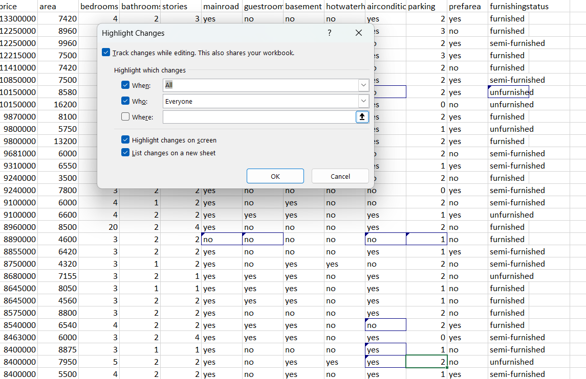This screenshot has width=586, height=379.
Task: Uncheck the Who checkbox
Action: 125,101
